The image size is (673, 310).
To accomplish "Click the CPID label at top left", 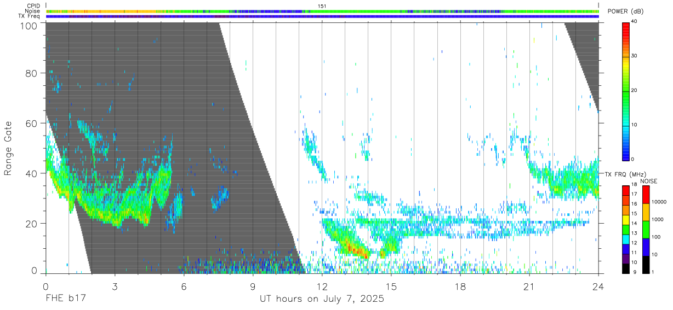I will click(34, 5).
